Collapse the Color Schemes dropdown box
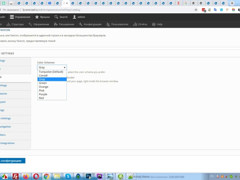Screen dimensions: 240x180 click(x=52, y=67)
